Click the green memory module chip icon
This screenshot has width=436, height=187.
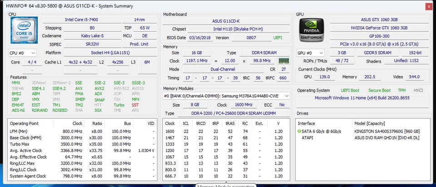coord(283,61)
